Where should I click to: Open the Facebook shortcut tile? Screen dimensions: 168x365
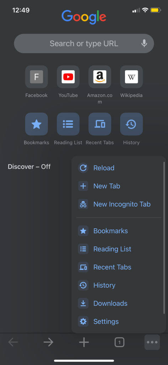pos(36,77)
